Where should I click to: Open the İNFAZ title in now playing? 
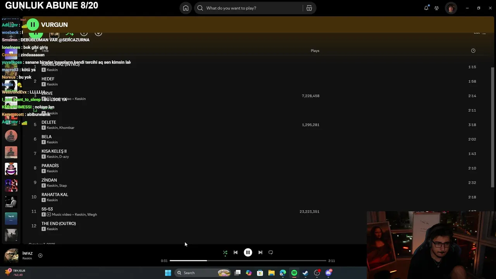tap(28, 253)
